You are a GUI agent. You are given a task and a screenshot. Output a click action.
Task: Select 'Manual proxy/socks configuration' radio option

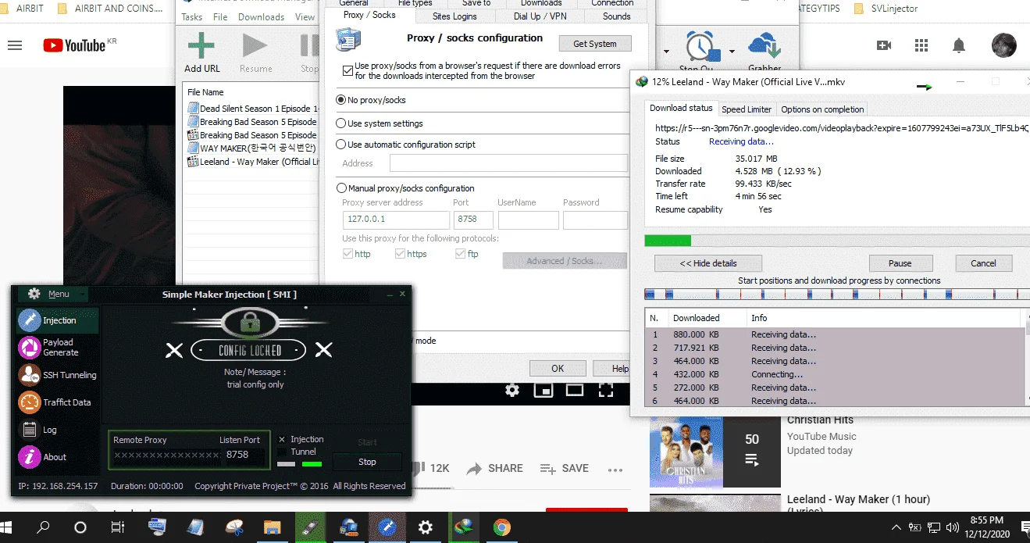pyautogui.click(x=340, y=188)
